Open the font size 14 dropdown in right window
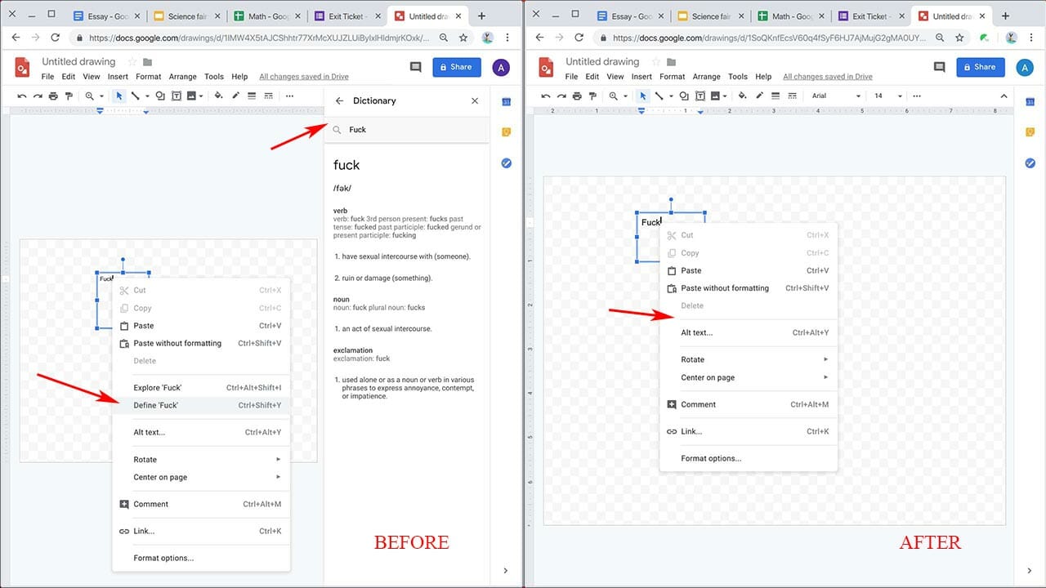The image size is (1046, 588). 888,96
